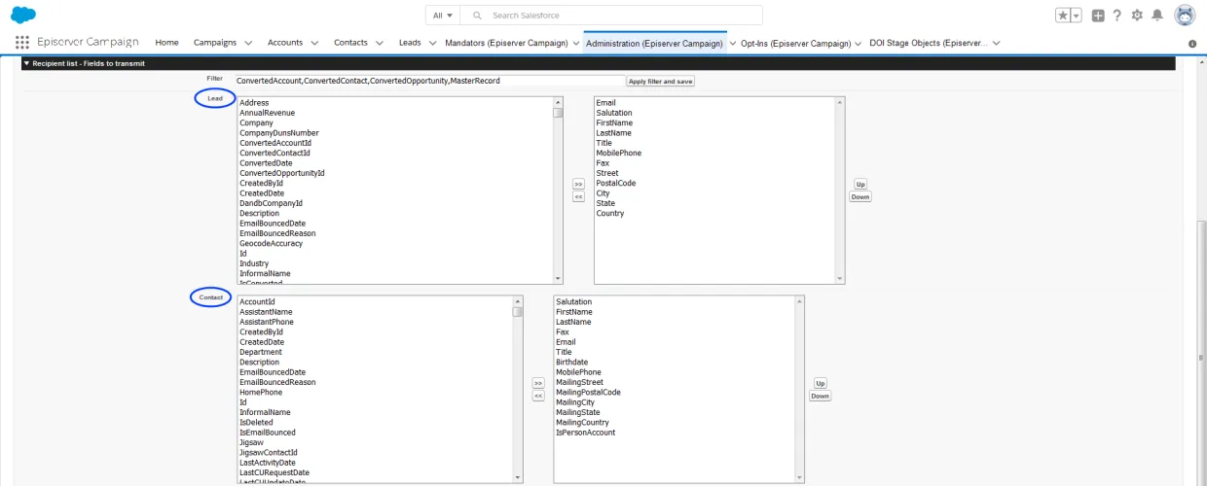Open the App Launcher grid icon

coord(22,43)
